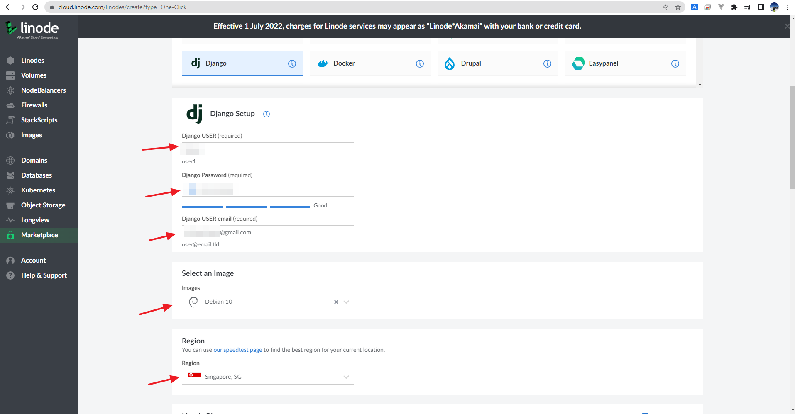Click the Kubernetes wheel icon
This screenshot has width=795, height=414.
point(10,190)
